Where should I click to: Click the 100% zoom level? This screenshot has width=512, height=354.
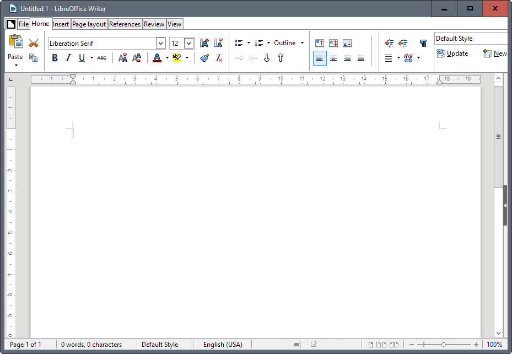(x=494, y=345)
